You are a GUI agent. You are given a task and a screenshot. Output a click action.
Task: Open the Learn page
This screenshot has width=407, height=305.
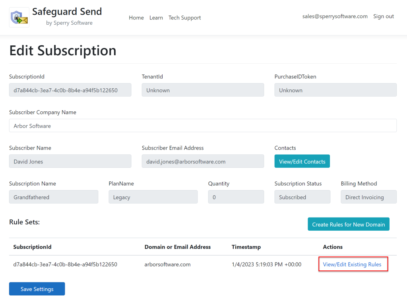tap(156, 17)
